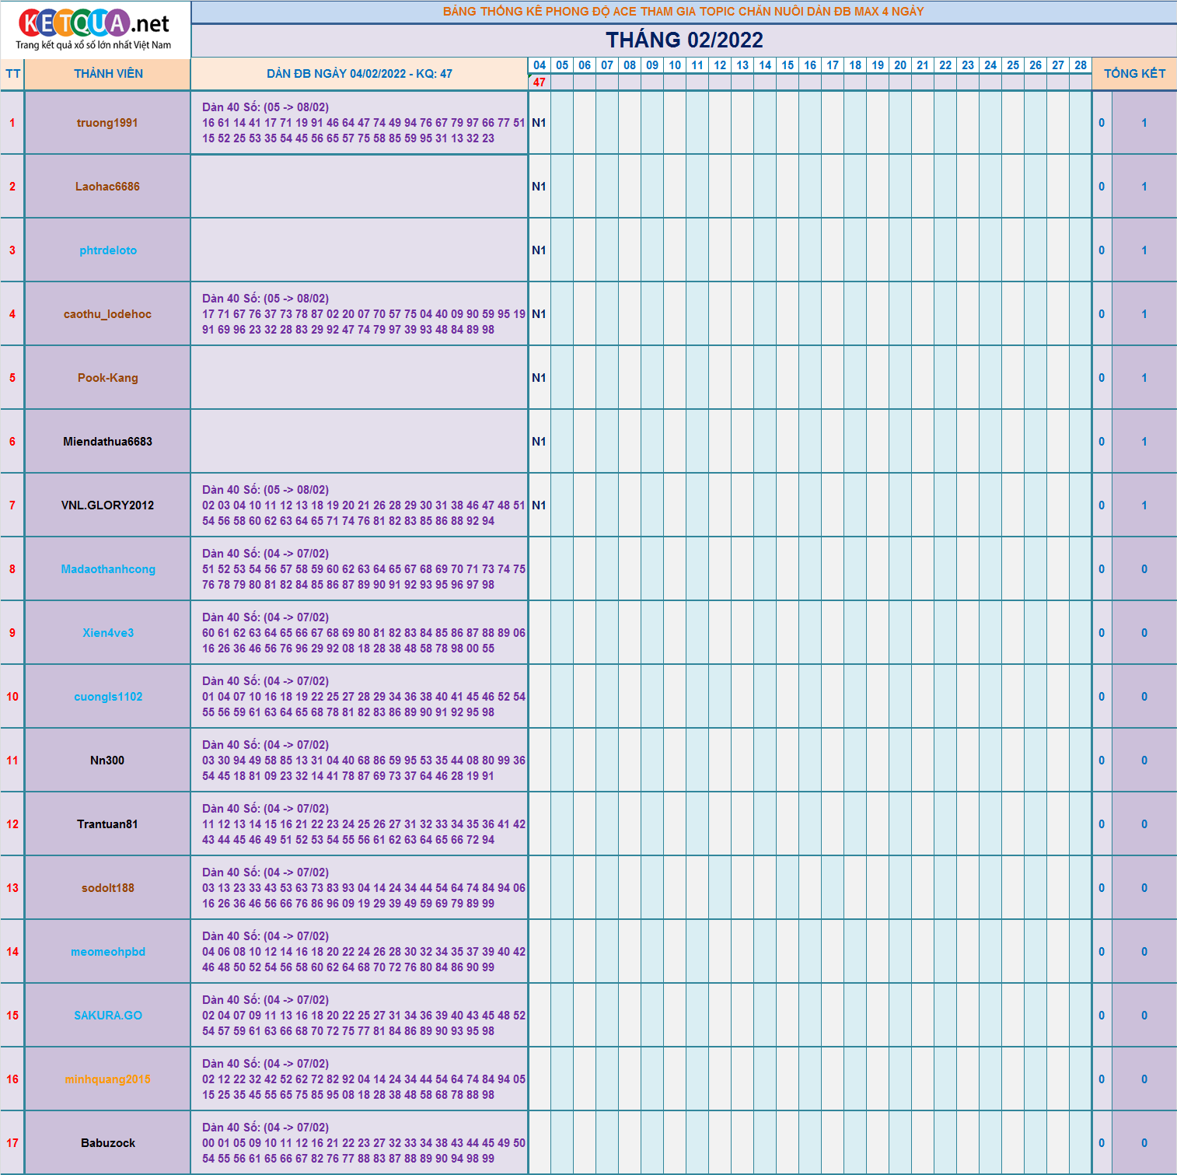Select member name Miendathua6683
The width and height of the screenshot is (1177, 1175).
tap(107, 442)
